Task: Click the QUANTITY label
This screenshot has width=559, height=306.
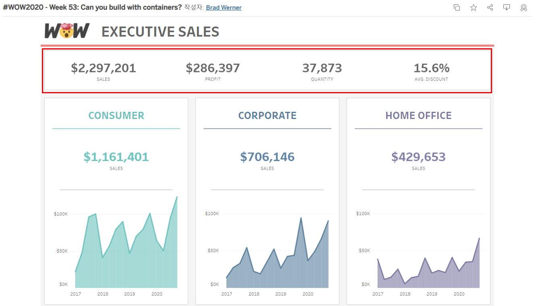Action: pyautogui.click(x=322, y=79)
